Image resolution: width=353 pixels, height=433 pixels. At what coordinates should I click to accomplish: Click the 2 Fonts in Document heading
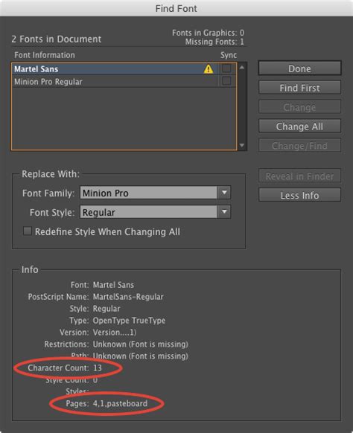pos(57,39)
